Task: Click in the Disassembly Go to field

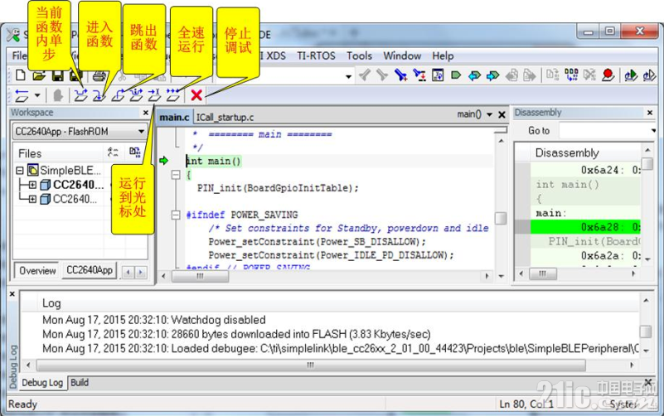Action: point(603,131)
